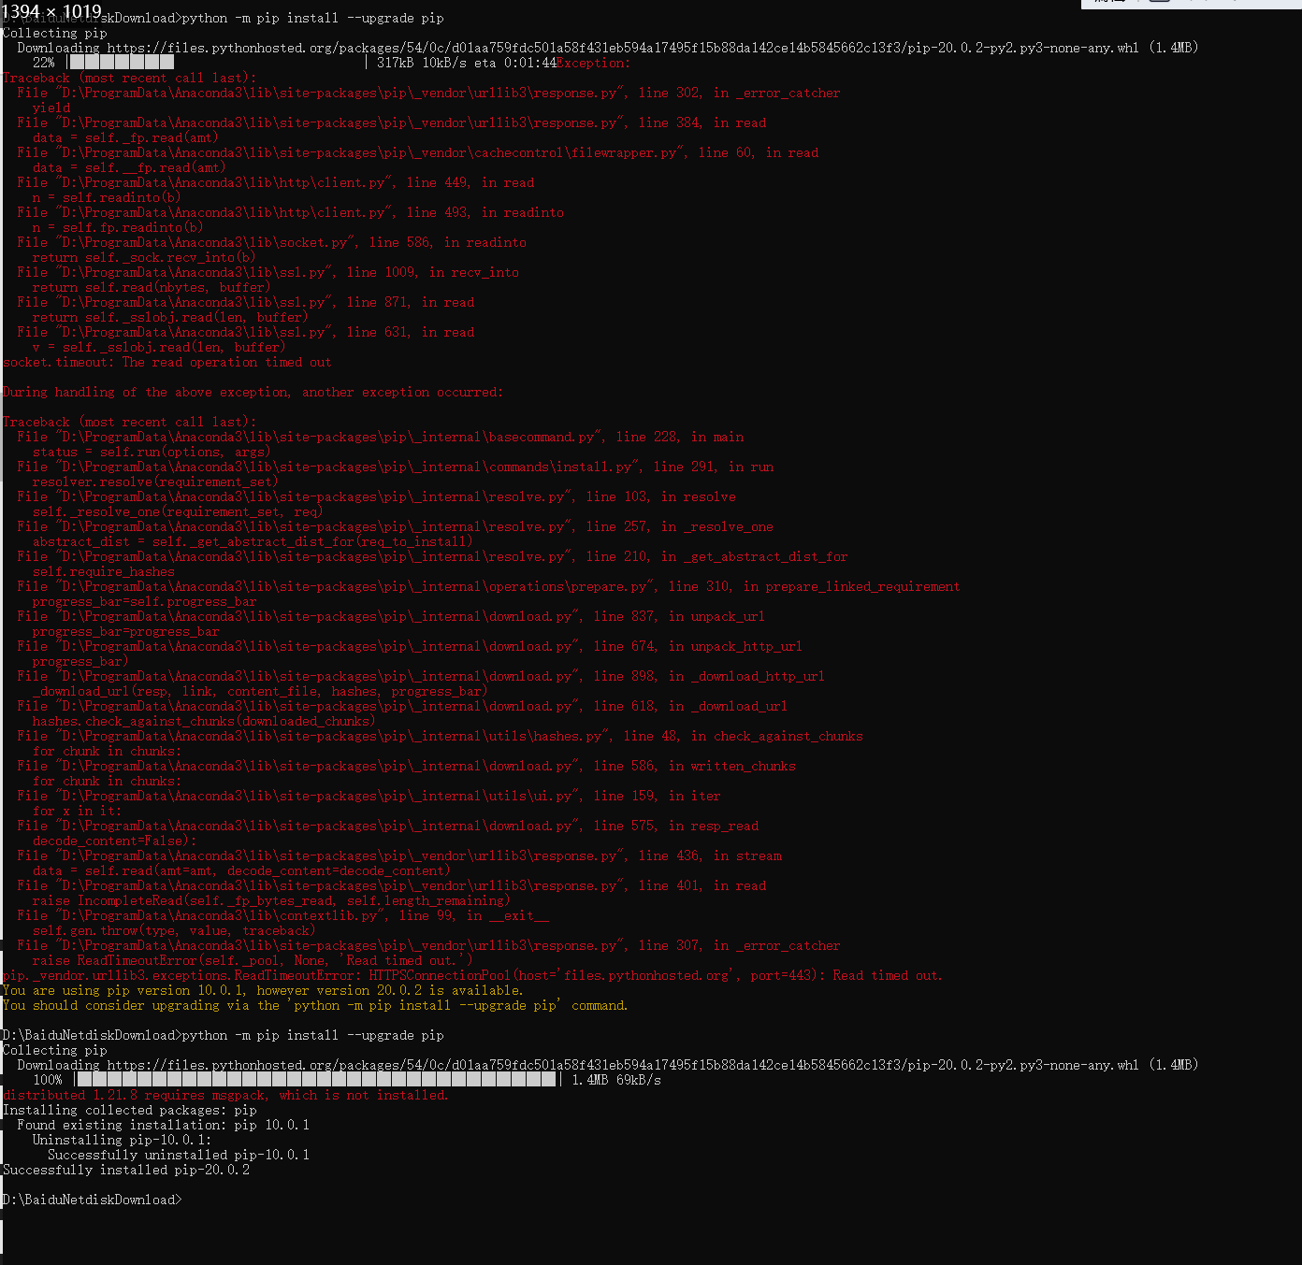Select 'You are using pip version 10.0.1' warning
This screenshot has width=1302, height=1265.
263,990
